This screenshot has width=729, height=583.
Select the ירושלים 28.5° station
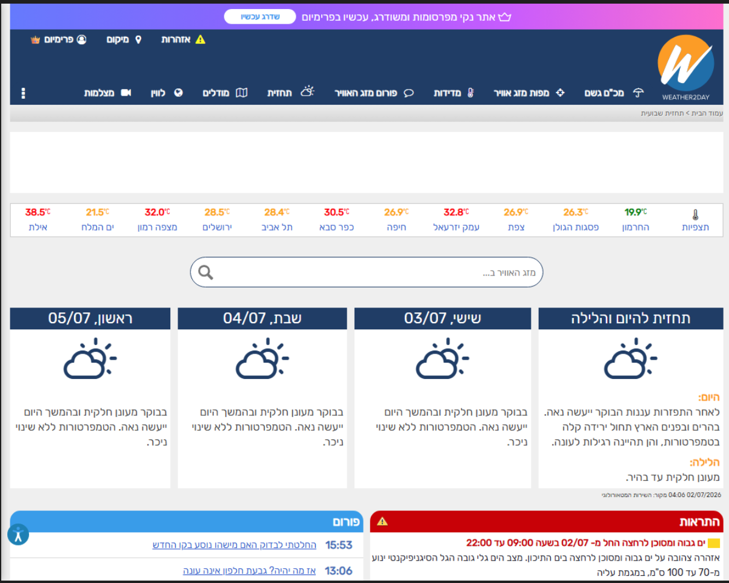217,220
